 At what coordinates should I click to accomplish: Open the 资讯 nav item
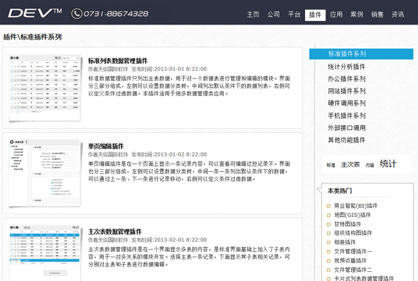398,15
